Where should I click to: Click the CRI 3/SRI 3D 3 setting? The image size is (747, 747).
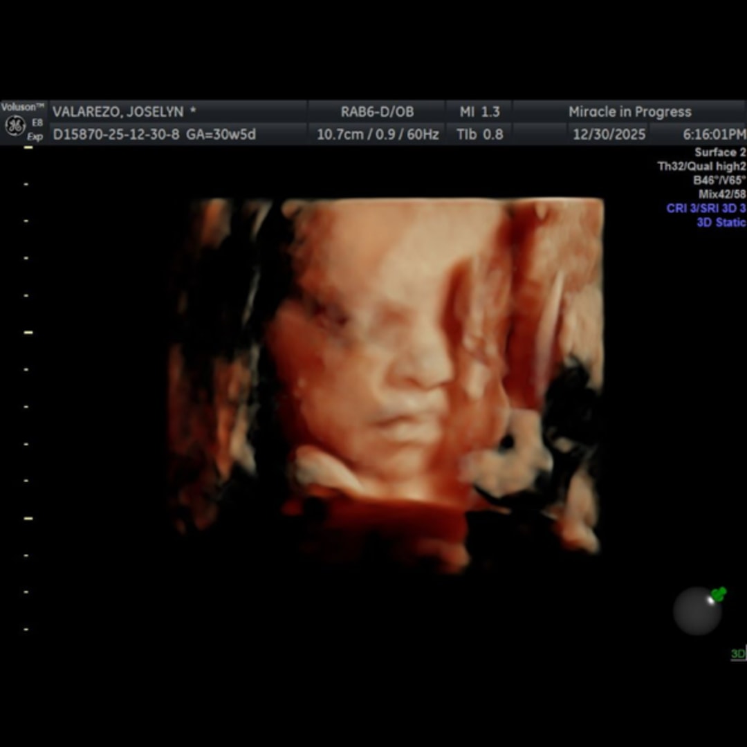(x=706, y=208)
